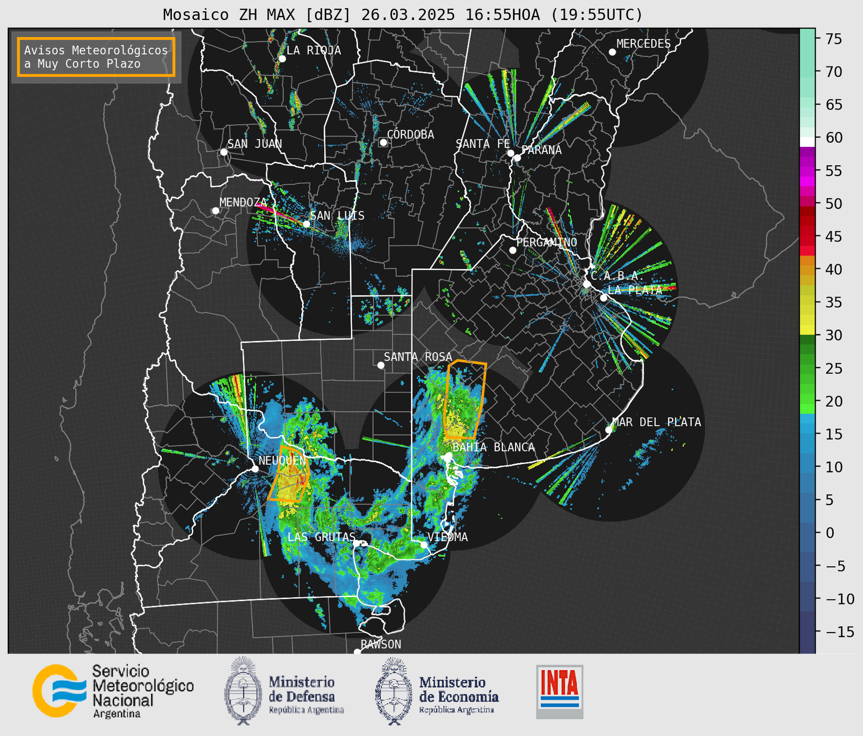The image size is (863, 736).
Task: Select the VIEDMA city marker
Action: (424, 545)
